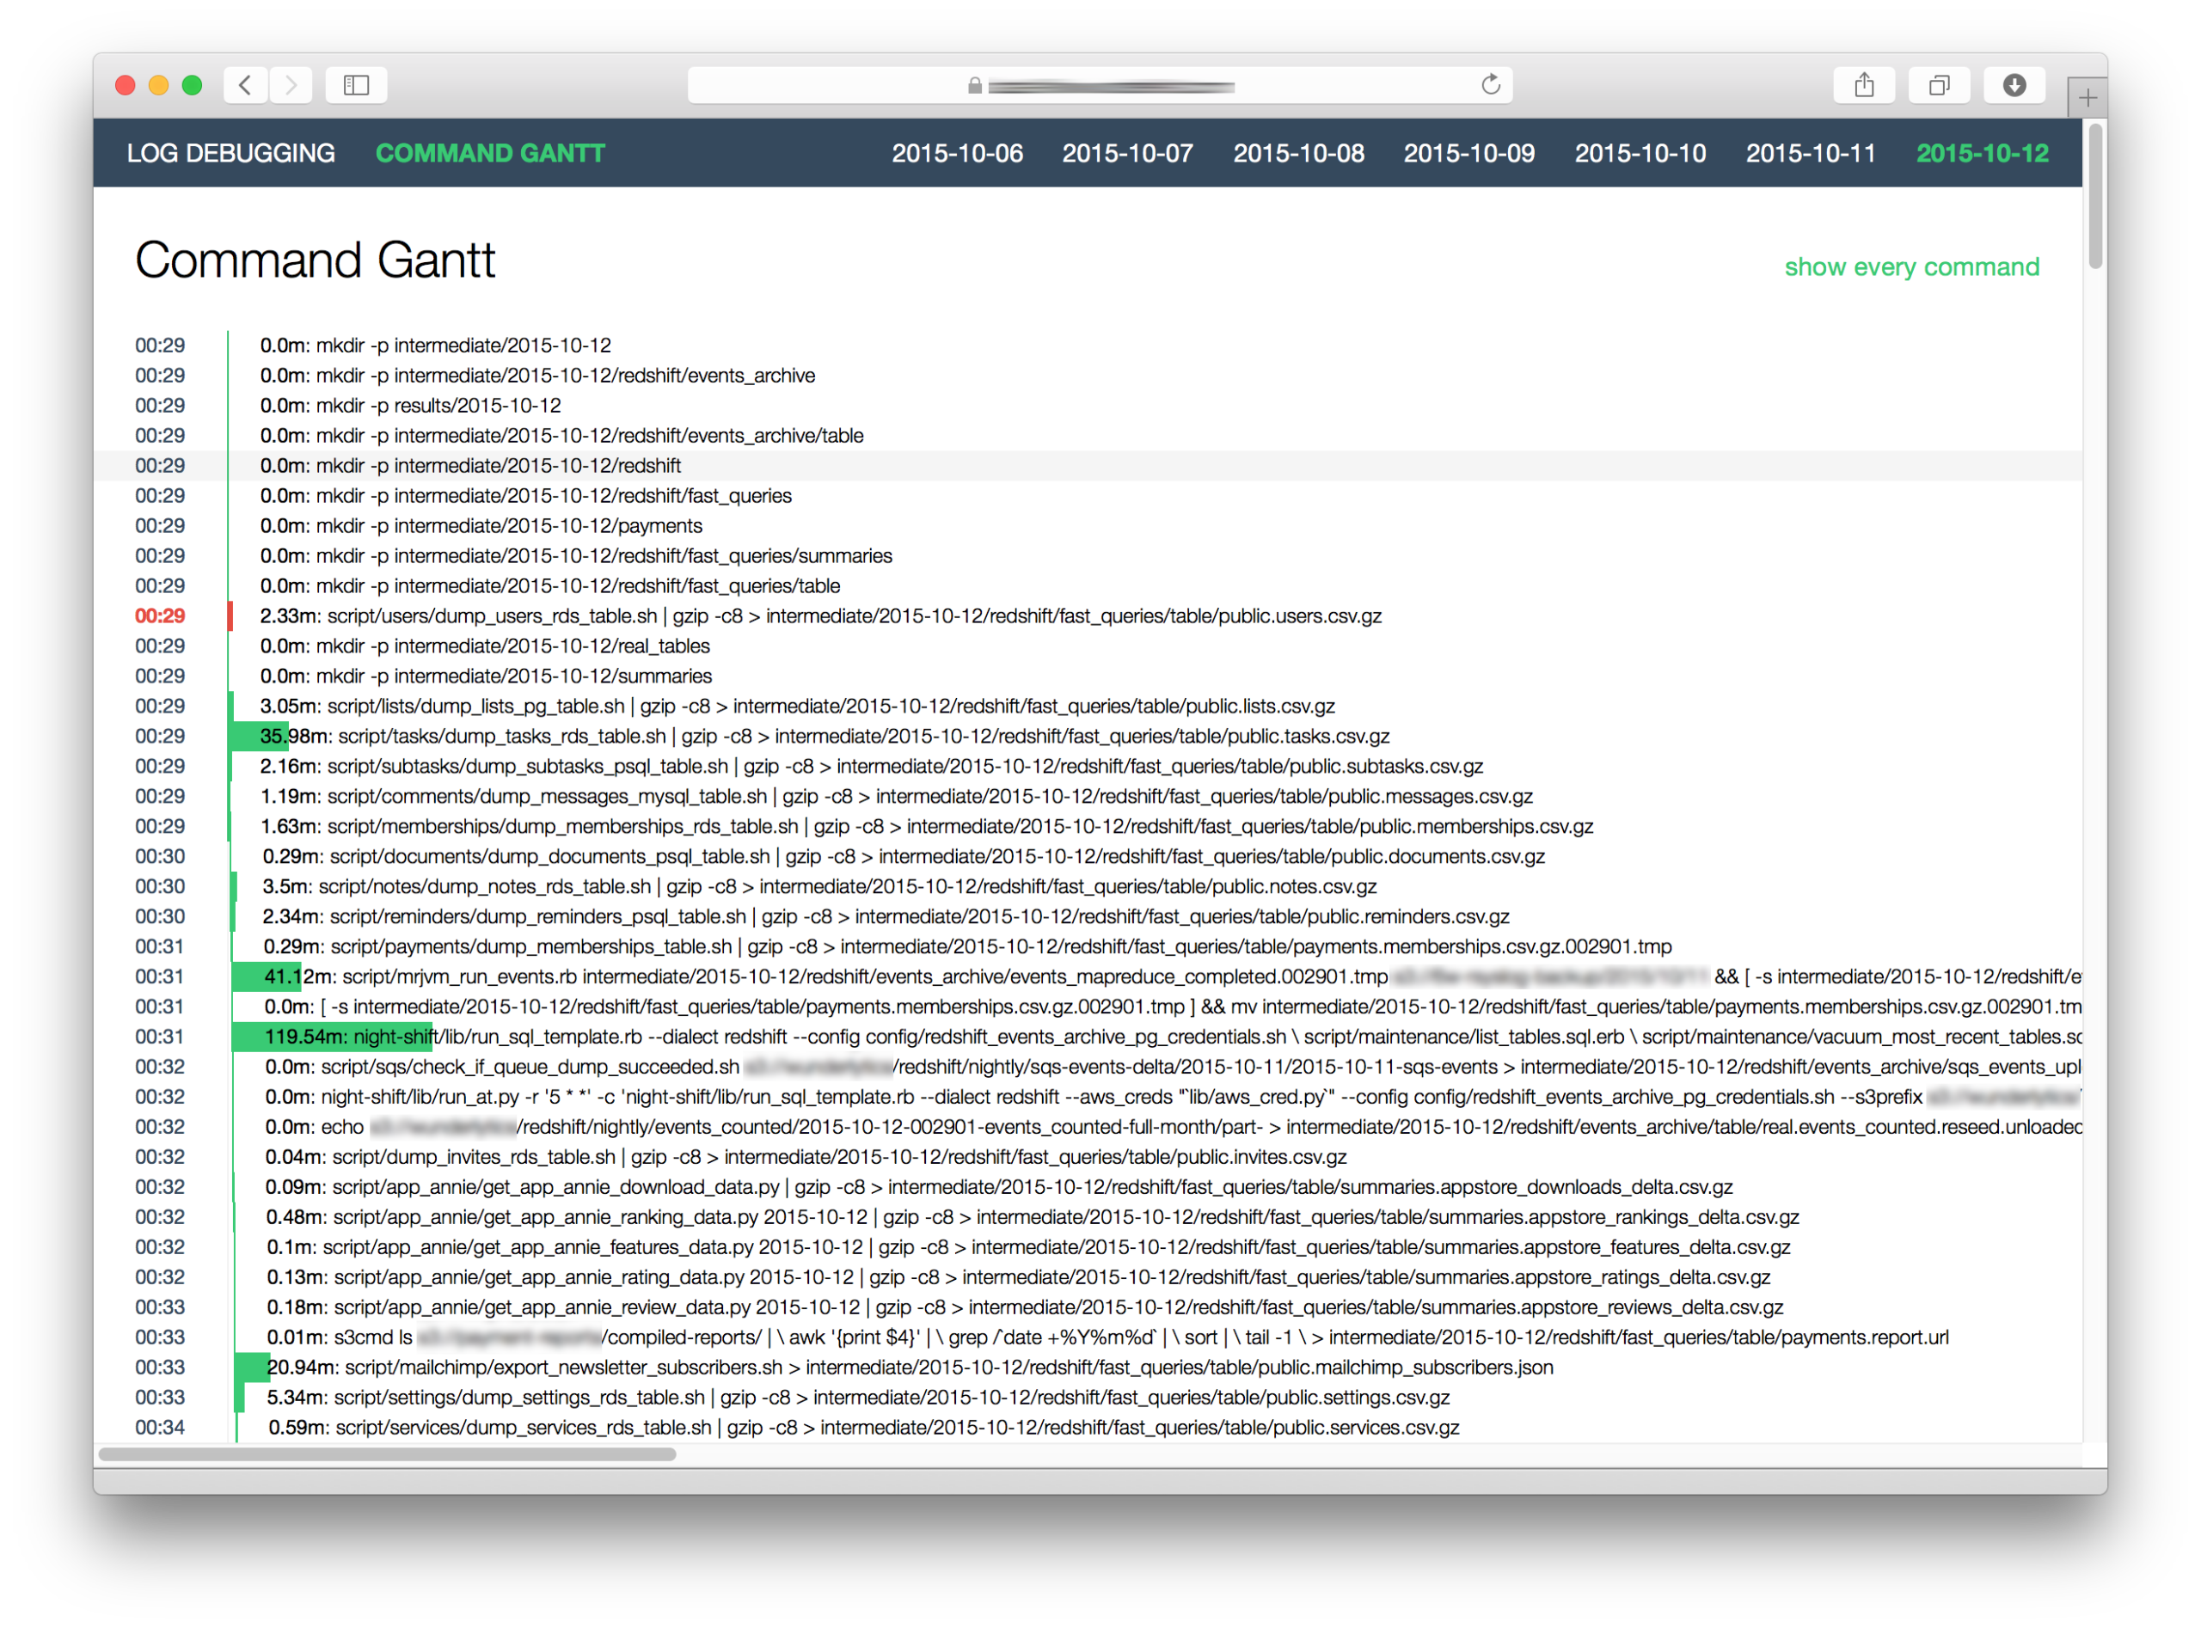Open date 2015-10-11
The width and height of the screenshot is (2201, 1628).
(x=1810, y=153)
